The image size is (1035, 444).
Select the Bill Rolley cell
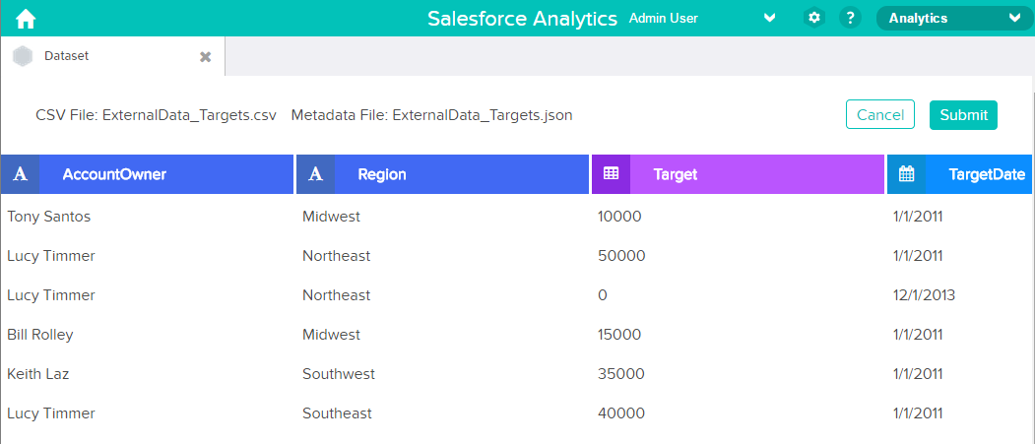pyautogui.click(x=39, y=335)
